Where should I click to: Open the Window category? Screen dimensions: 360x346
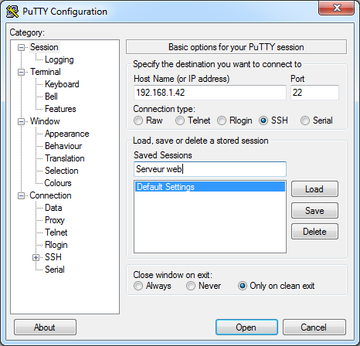point(45,121)
